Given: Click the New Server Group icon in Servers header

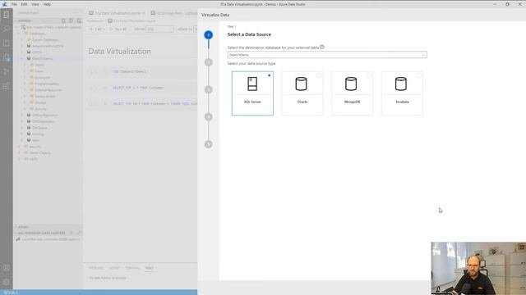Looking at the screenshot, I should 72,20.
